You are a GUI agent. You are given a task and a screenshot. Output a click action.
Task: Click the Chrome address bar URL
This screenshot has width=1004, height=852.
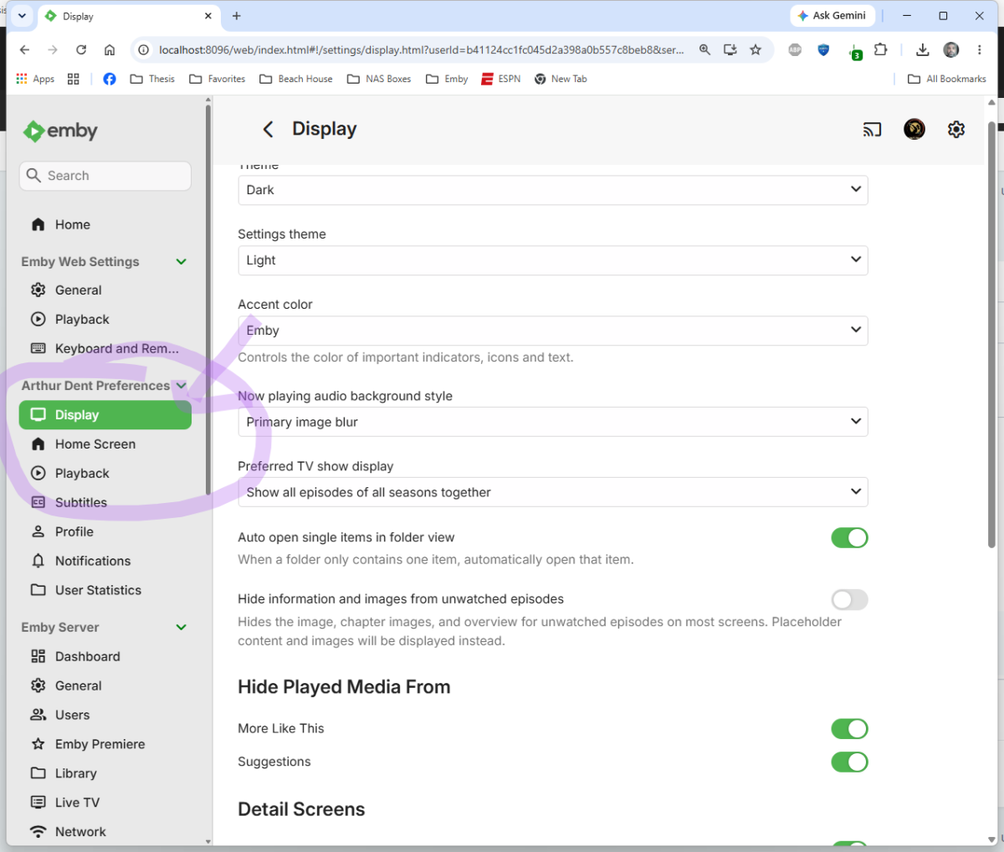(421, 50)
